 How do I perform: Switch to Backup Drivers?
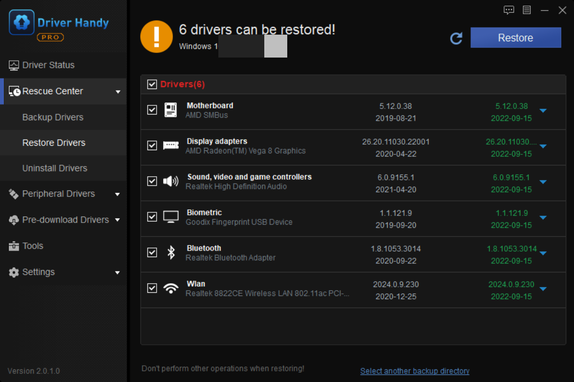[x=53, y=117]
